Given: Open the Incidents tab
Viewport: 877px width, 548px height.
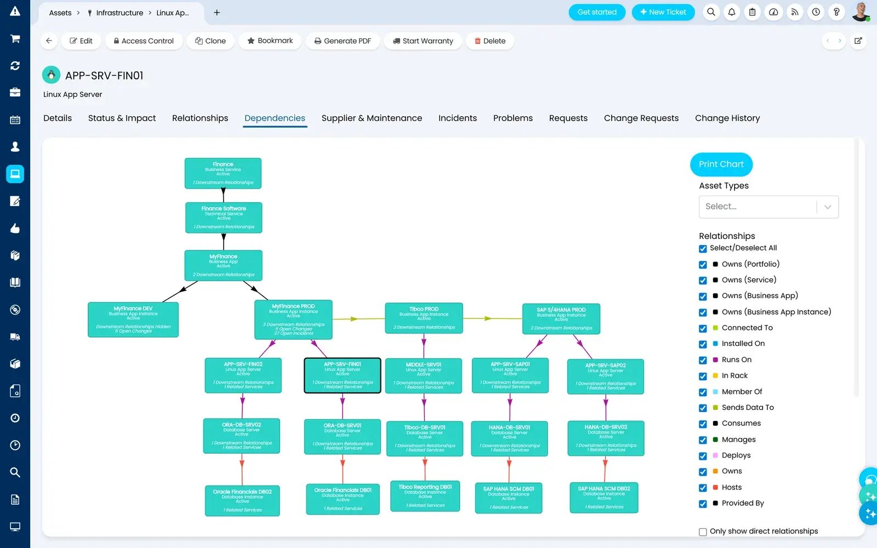Looking at the screenshot, I should (458, 118).
